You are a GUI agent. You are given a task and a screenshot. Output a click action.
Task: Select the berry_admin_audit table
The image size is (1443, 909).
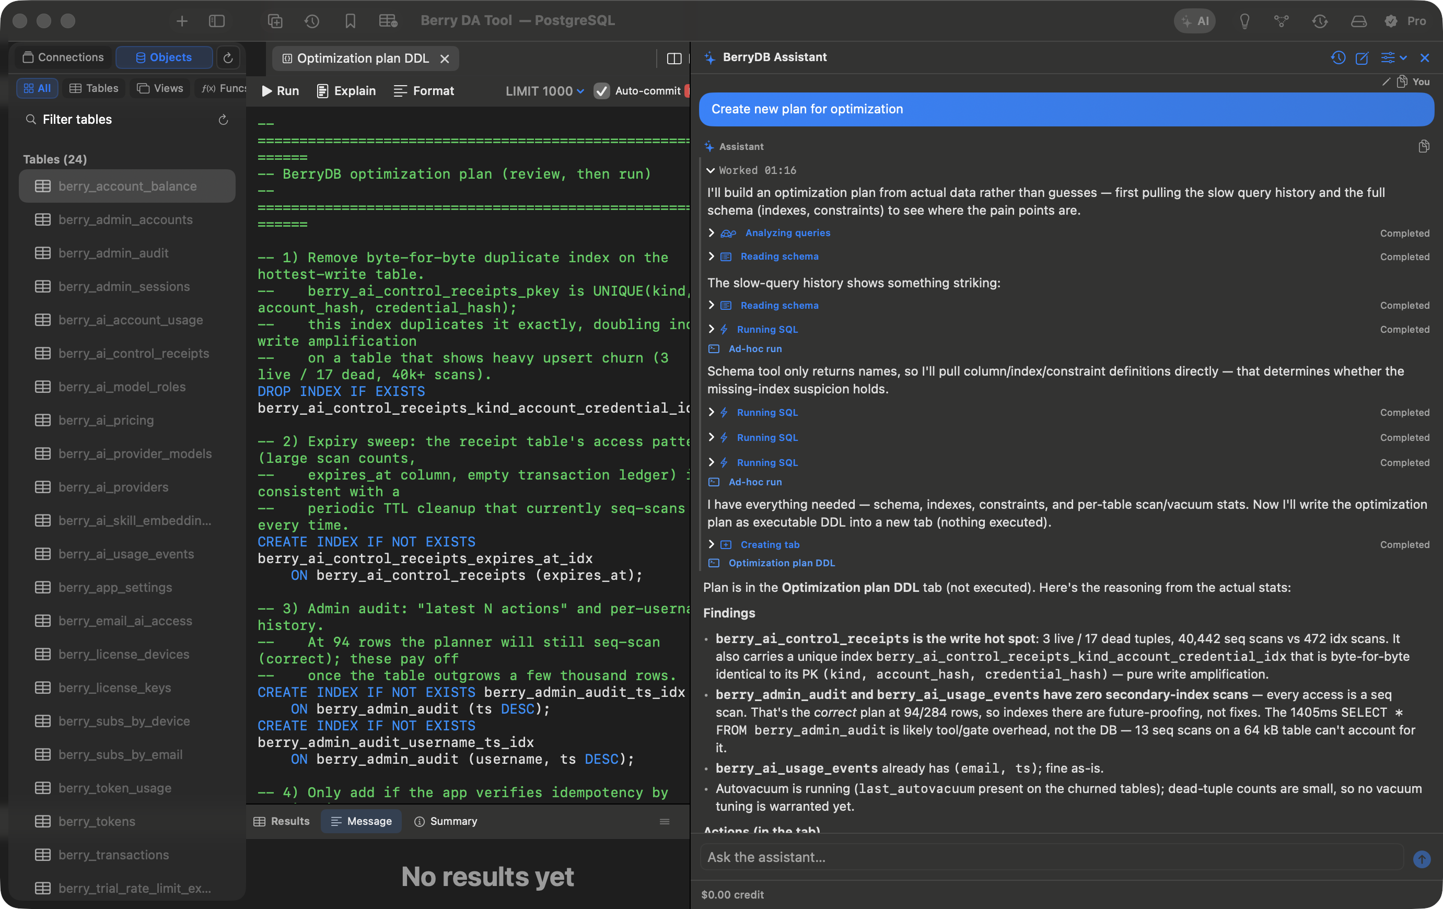tap(127, 253)
